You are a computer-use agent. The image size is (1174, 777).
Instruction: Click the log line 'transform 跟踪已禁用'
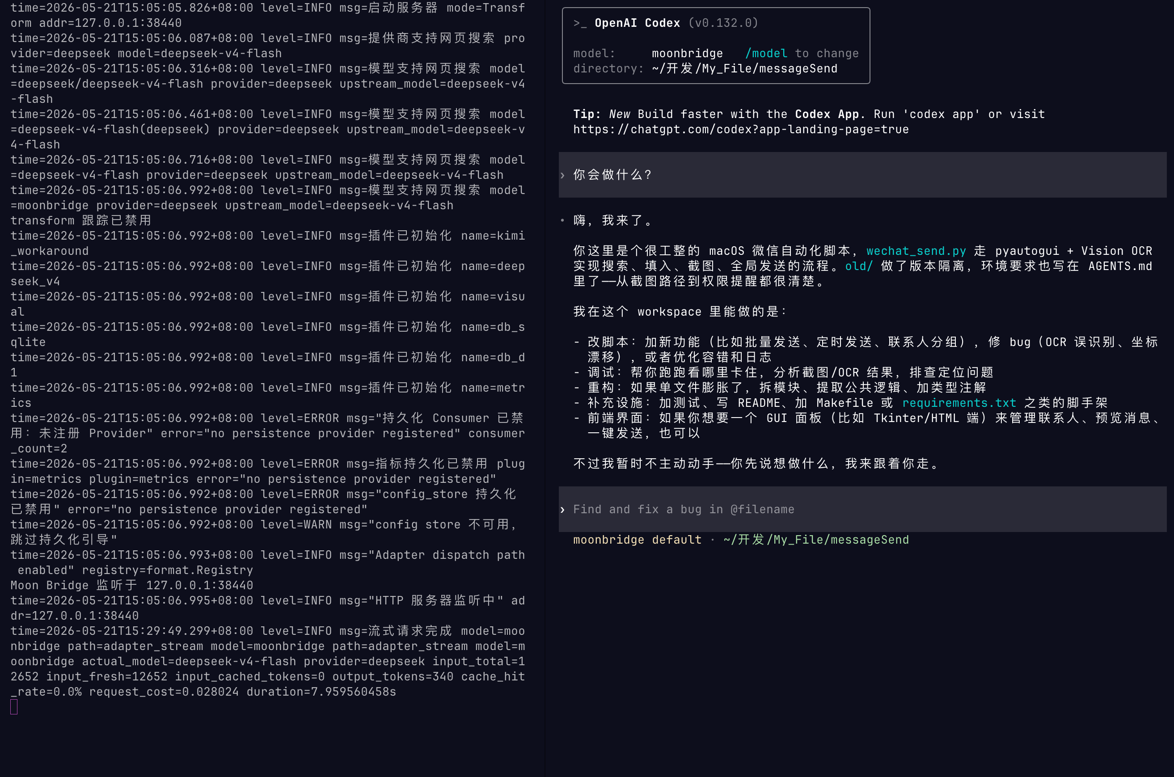click(81, 220)
